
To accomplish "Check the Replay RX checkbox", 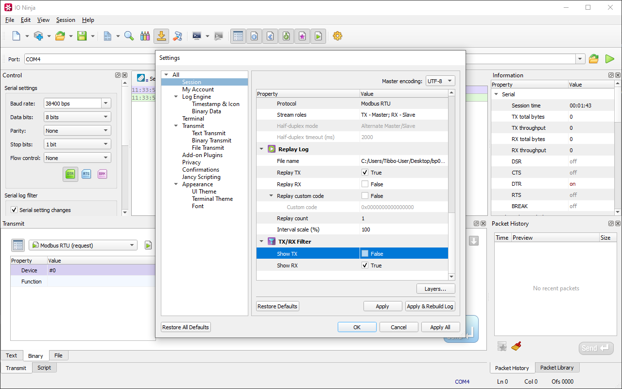I will click(365, 184).
